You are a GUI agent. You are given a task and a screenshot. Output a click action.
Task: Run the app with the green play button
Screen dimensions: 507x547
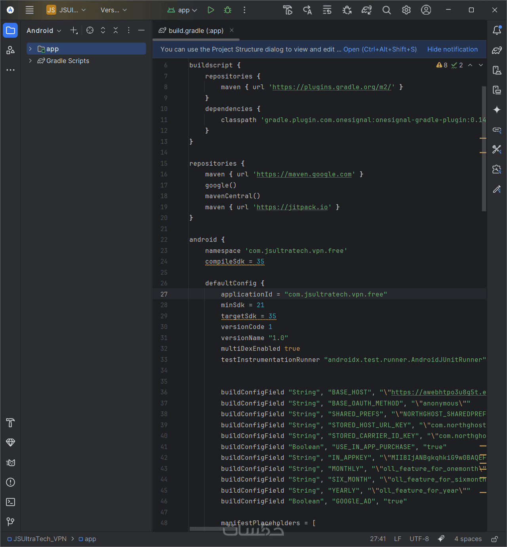click(x=211, y=10)
